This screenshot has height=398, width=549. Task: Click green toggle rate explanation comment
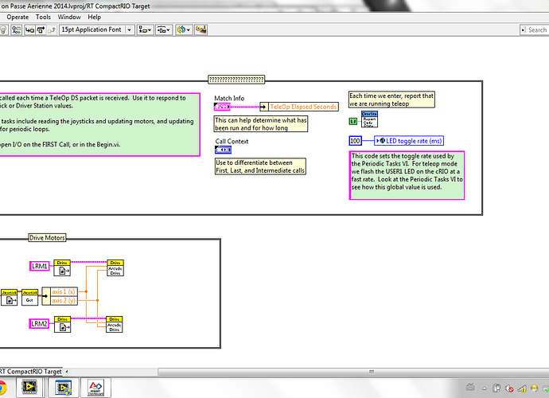pos(407,175)
